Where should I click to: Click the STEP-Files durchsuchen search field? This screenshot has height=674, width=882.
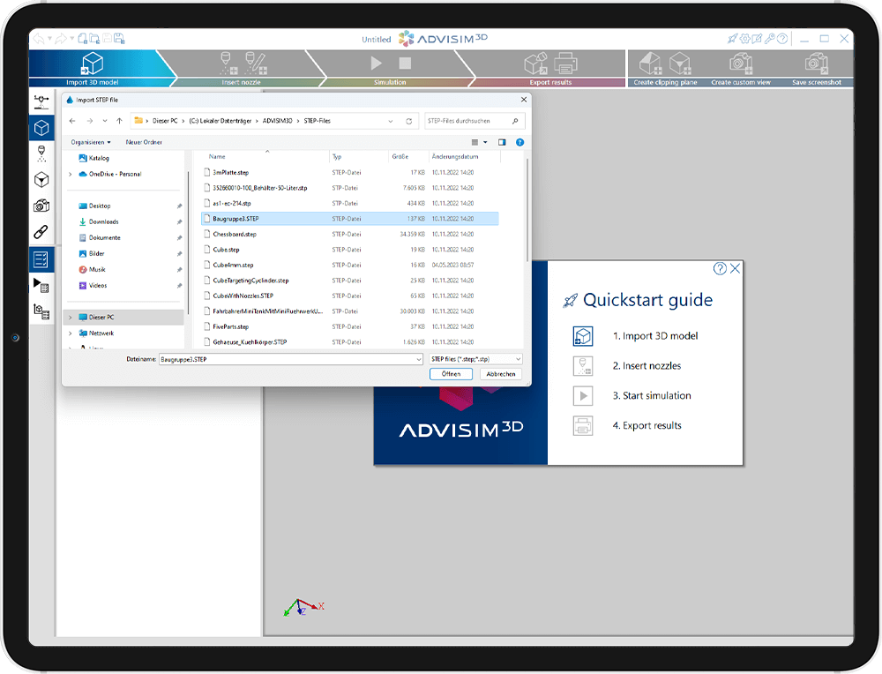click(475, 121)
